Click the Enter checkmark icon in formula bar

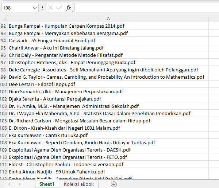[x=59, y=8]
